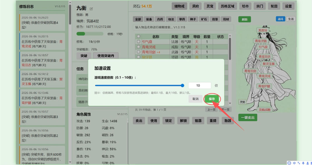Viewport: 312px width, 165px height.
Task: Click the green 一键卖出 button
Action: pos(248,118)
